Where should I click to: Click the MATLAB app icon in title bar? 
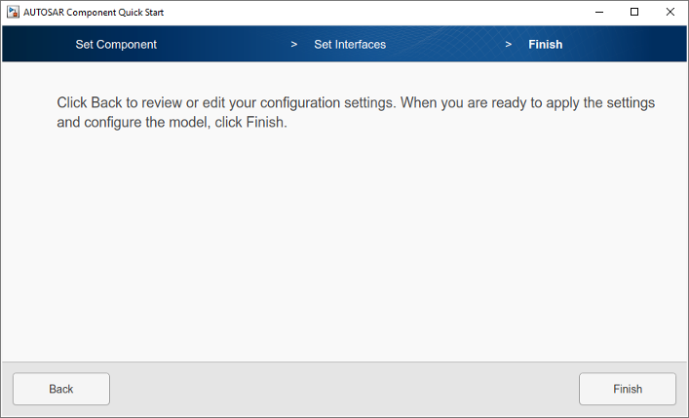13,13
